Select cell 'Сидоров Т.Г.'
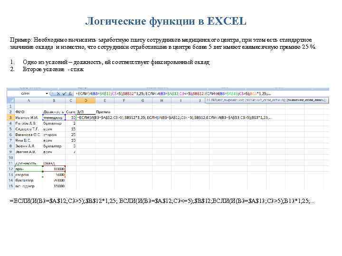This screenshot has width=342, height=256. pos(28,129)
